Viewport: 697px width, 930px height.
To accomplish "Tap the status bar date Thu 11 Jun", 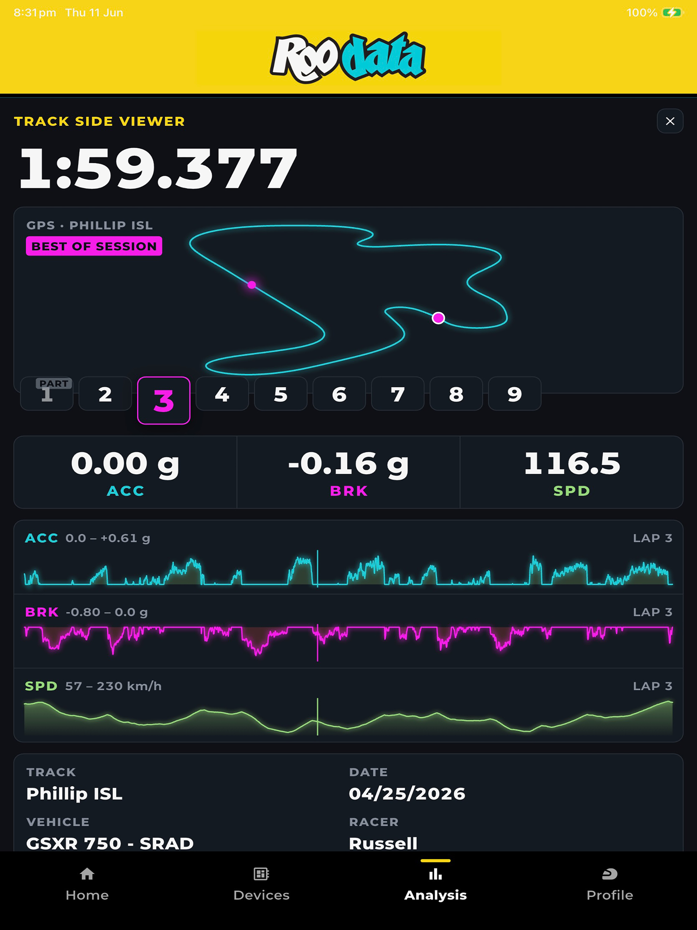I will tap(94, 13).
